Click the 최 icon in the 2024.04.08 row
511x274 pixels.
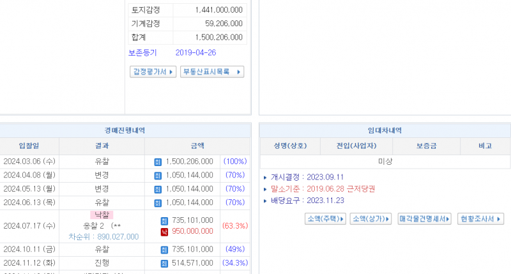tap(158, 176)
